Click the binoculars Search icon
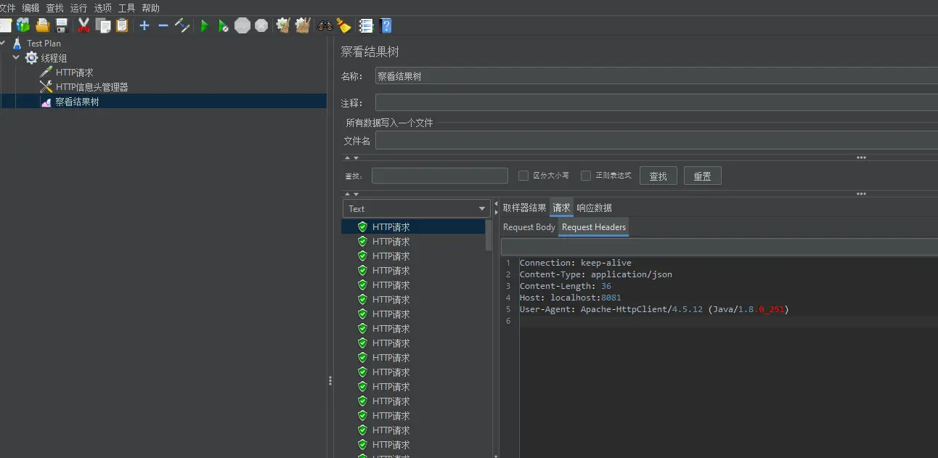 coord(325,26)
